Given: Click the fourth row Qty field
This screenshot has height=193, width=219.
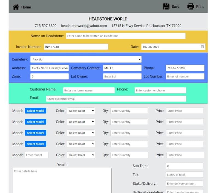Looking at the screenshot, I should click(129, 144).
